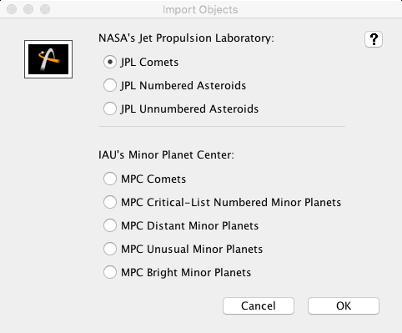
Task: Click the NASA's Jet Propulsion Laboratory heading
Action: [x=186, y=38]
